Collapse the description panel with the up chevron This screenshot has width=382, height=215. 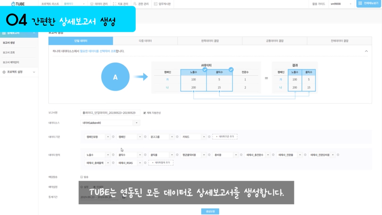click(x=366, y=51)
